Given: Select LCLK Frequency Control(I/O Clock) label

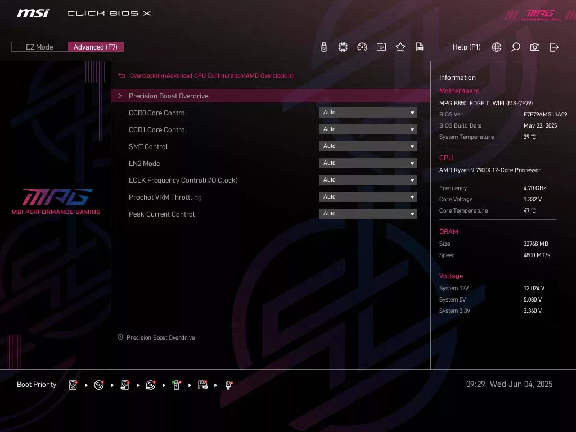Looking at the screenshot, I should pyautogui.click(x=183, y=181).
